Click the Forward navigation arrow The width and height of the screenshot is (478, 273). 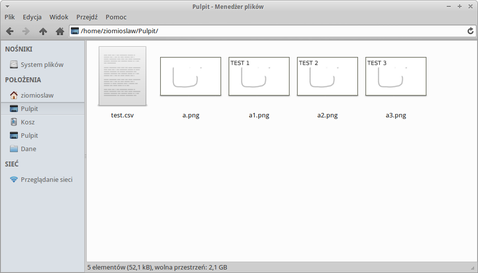(x=26, y=31)
